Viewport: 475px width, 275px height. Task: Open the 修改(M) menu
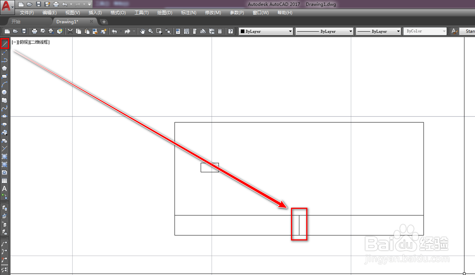(213, 13)
